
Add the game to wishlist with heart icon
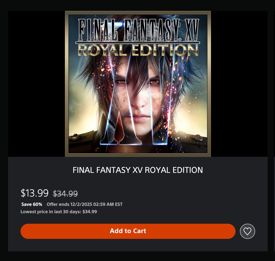click(247, 231)
